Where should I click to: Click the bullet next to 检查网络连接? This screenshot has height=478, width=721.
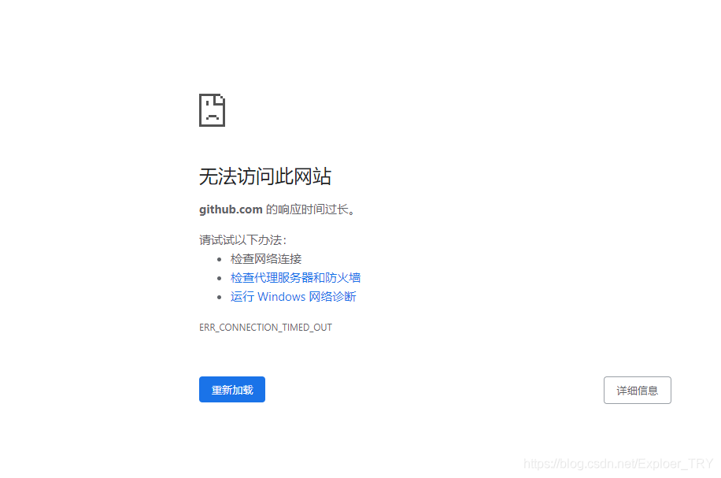(x=220, y=258)
